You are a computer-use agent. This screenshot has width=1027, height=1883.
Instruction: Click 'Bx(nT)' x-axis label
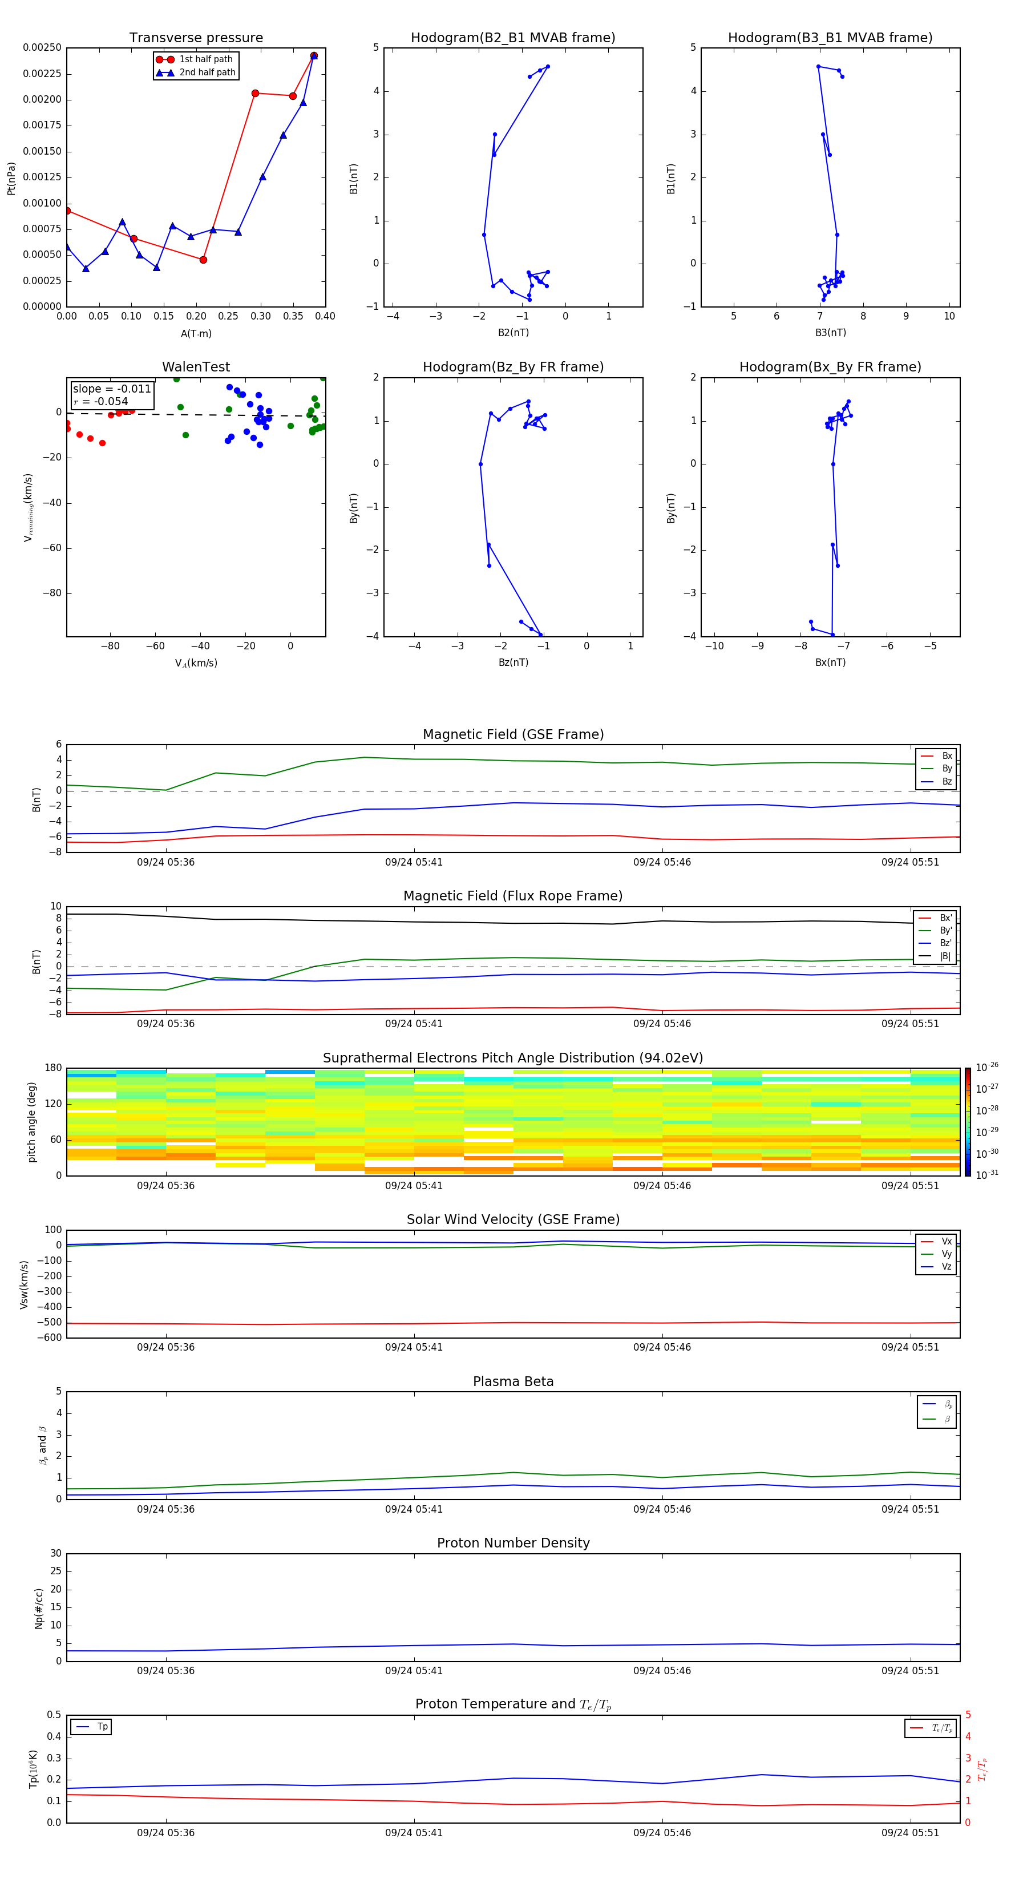(x=830, y=662)
